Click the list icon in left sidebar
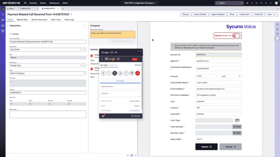The height and width of the screenshot is (157, 280). coord(3,15)
